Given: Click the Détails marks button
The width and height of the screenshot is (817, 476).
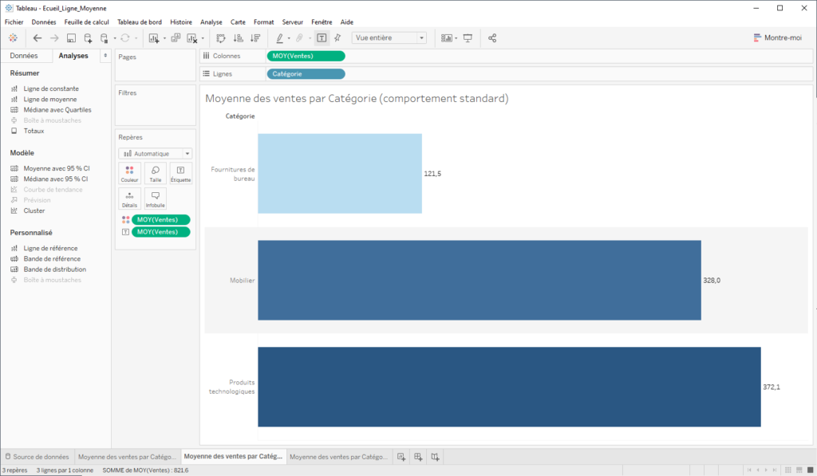Looking at the screenshot, I should click(x=130, y=199).
